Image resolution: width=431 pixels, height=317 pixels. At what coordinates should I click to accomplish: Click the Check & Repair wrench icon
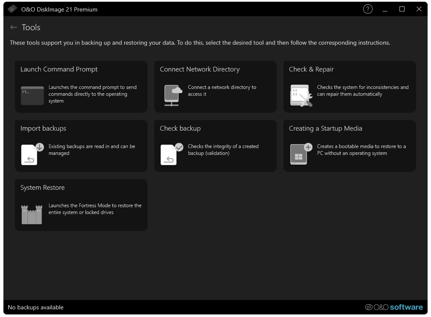click(x=301, y=95)
